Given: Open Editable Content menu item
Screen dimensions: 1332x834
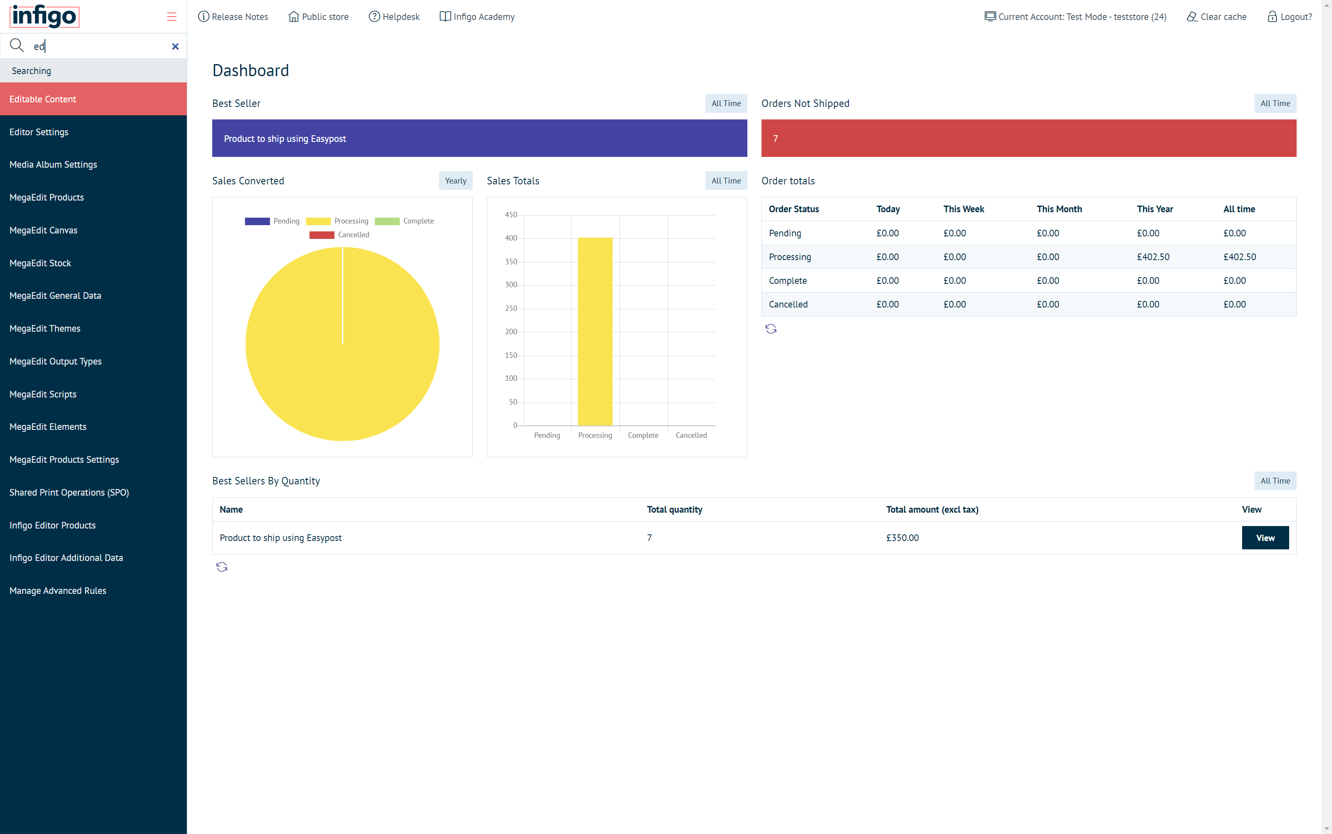Looking at the screenshot, I should [93, 99].
